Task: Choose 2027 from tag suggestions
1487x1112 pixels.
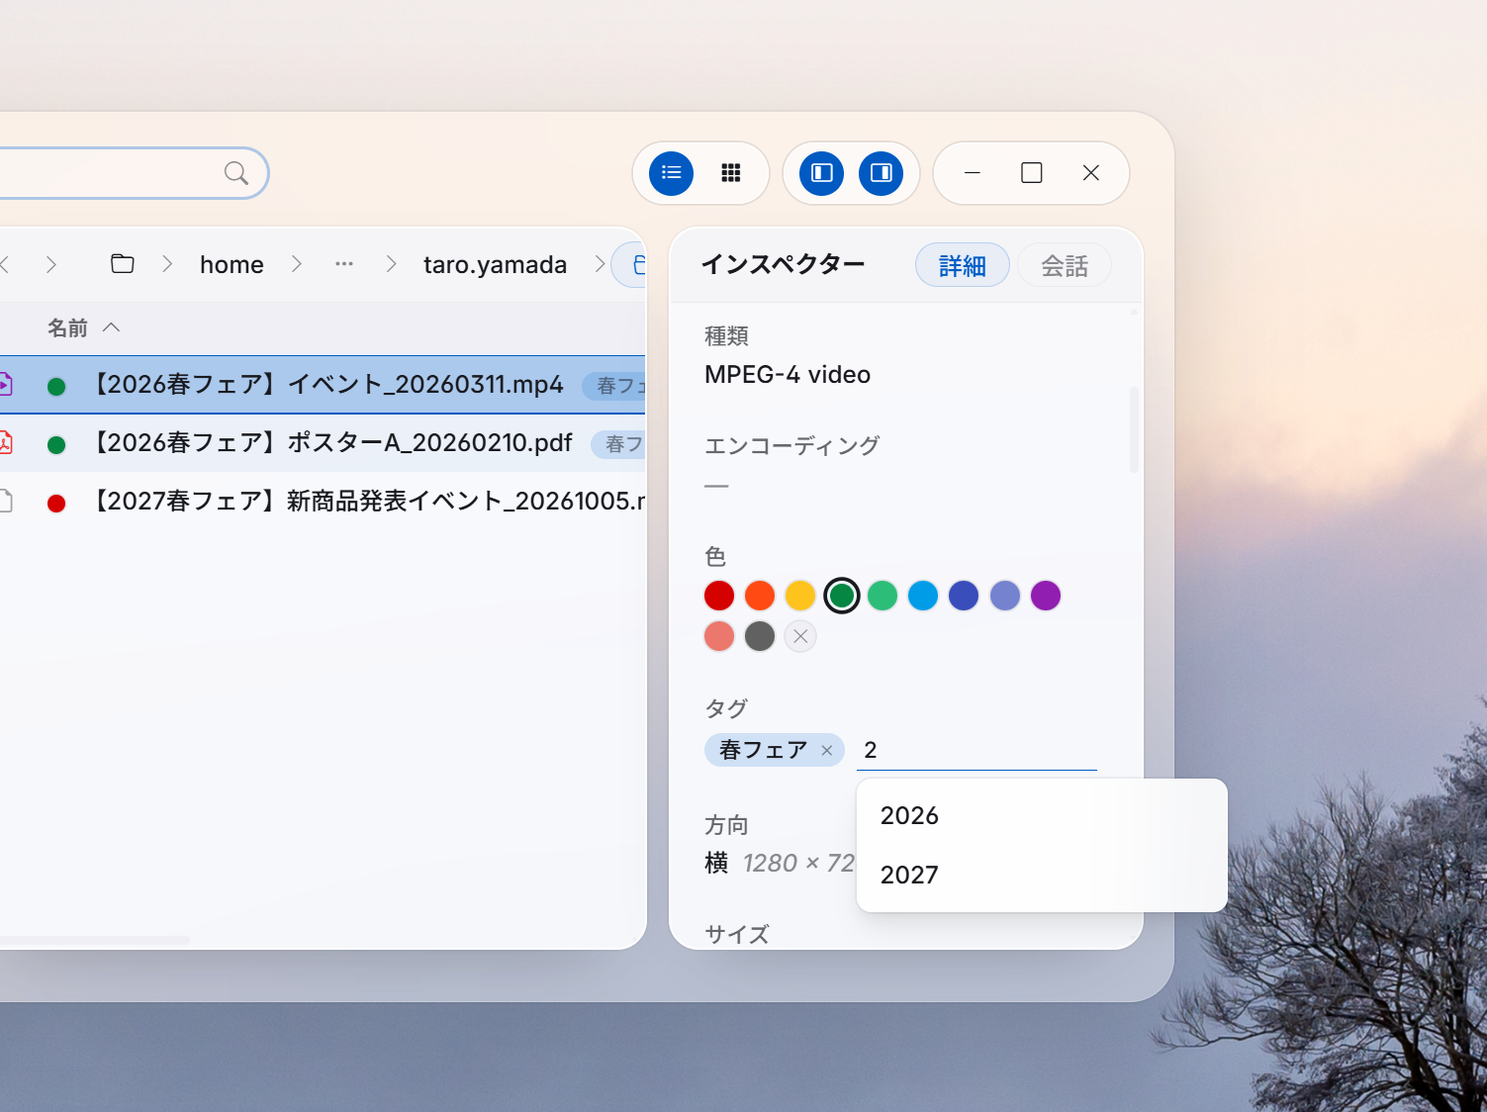Action: point(1042,876)
